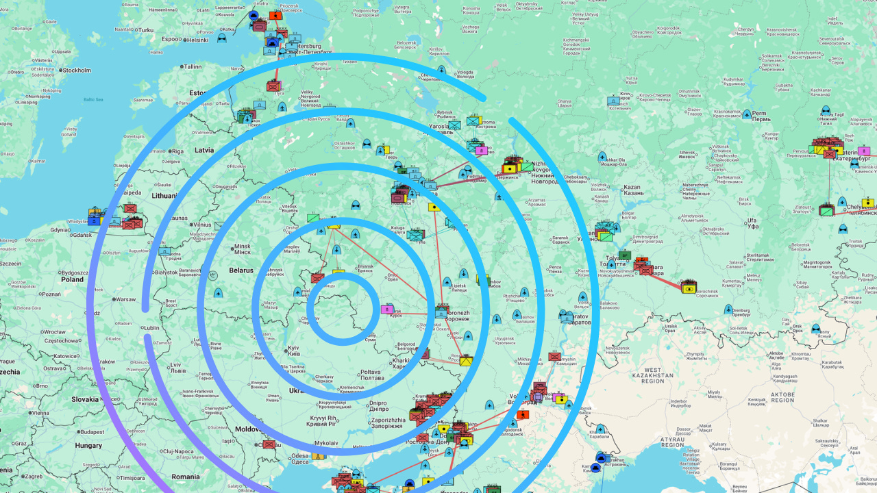This screenshot has height=493, width=877.
Task: Open the pink marker east of Yekaterinburg
Action: click(865, 151)
